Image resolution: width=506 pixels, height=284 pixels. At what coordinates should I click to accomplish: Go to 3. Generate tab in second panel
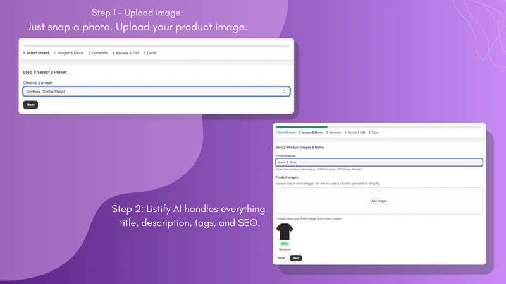333,133
